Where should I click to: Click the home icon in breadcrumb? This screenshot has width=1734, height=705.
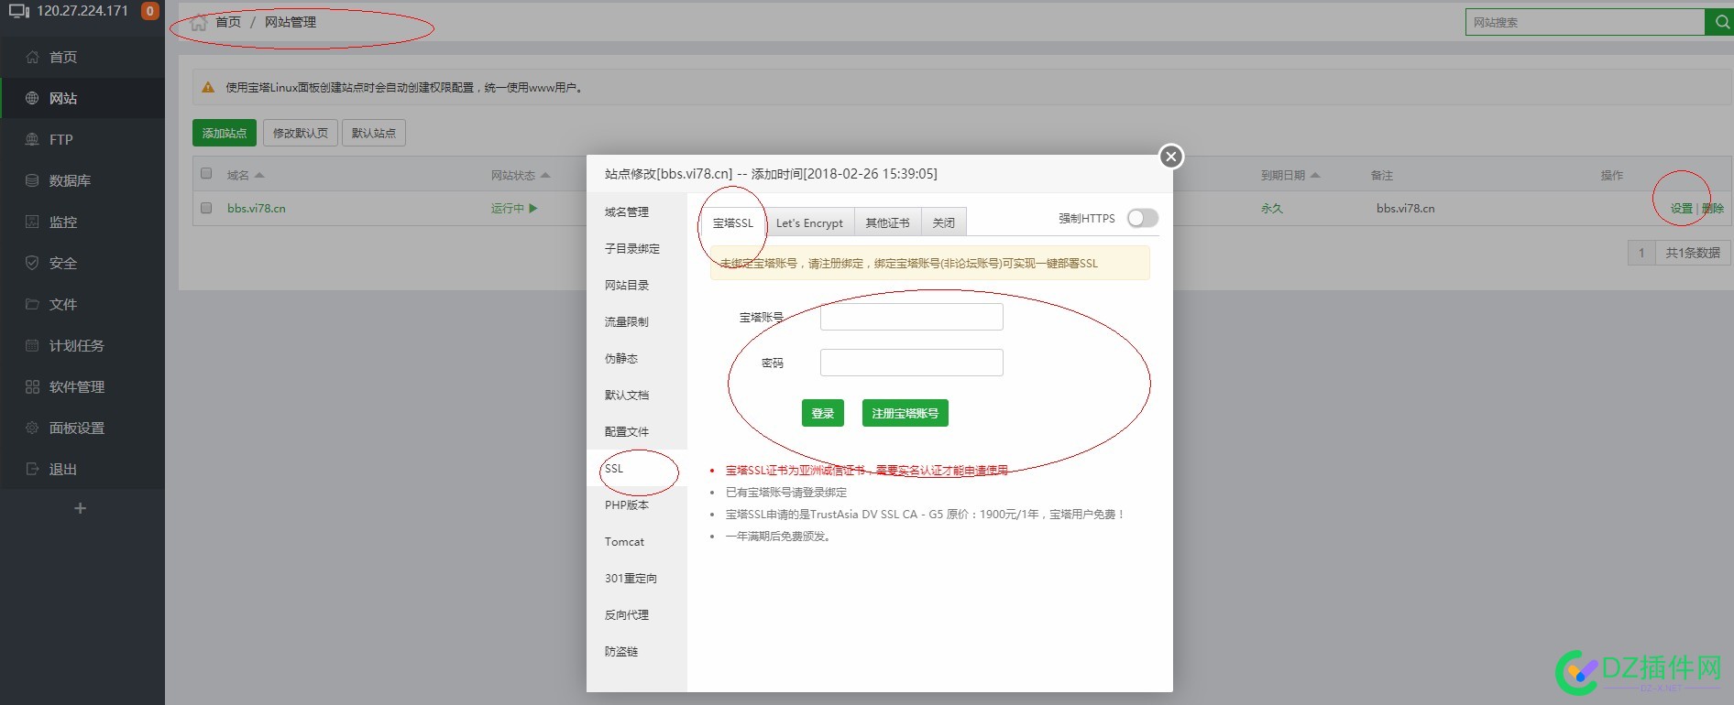tap(198, 22)
